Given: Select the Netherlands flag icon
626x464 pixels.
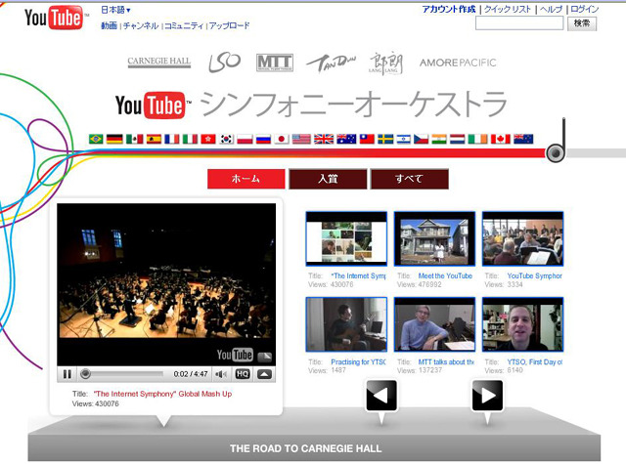Looking at the screenshot, I should pyautogui.click(x=458, y=139).
